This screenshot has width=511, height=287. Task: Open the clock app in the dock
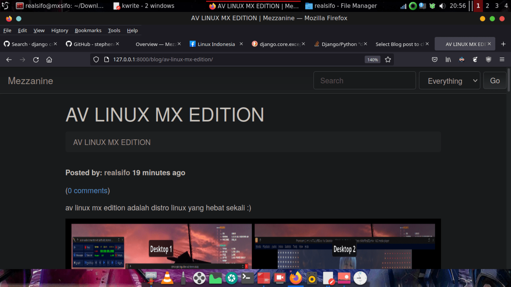[x=360, y=278]
